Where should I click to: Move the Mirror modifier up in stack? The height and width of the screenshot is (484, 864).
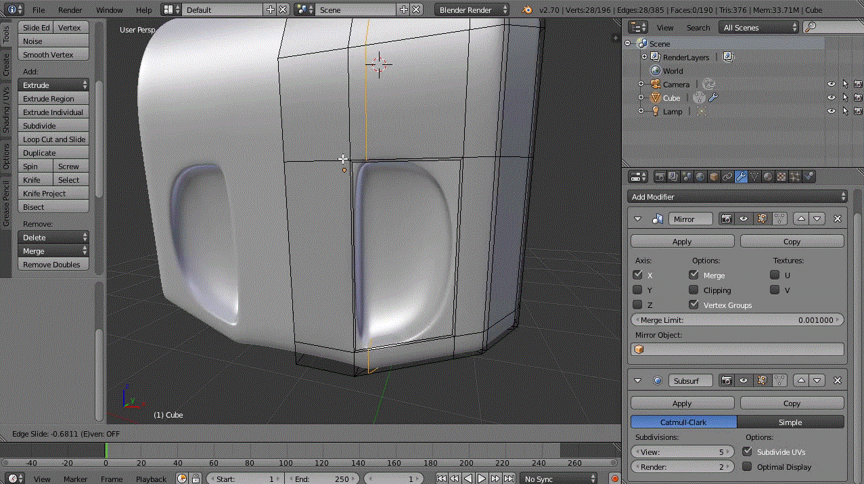pos(801,219)
